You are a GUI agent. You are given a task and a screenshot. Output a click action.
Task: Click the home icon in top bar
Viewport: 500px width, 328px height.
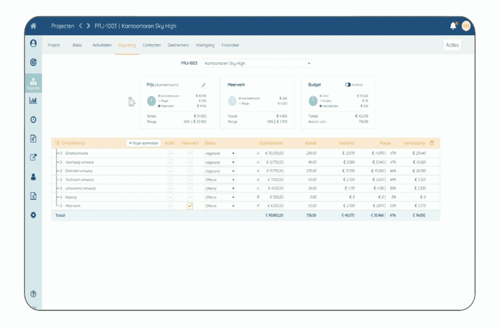33,26
